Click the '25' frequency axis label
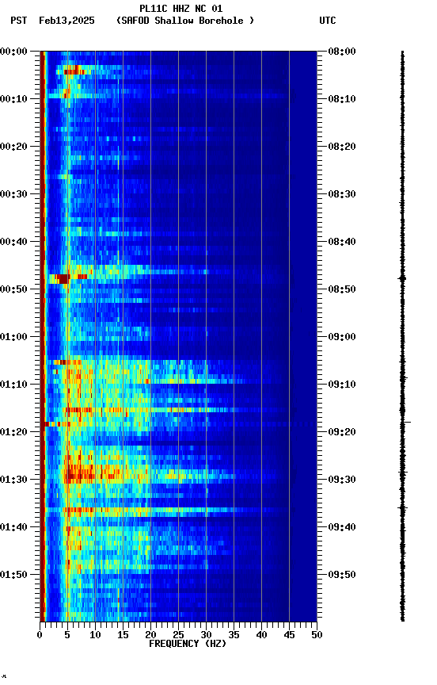This screenshot has width=437, height=685. click(178, 635)
